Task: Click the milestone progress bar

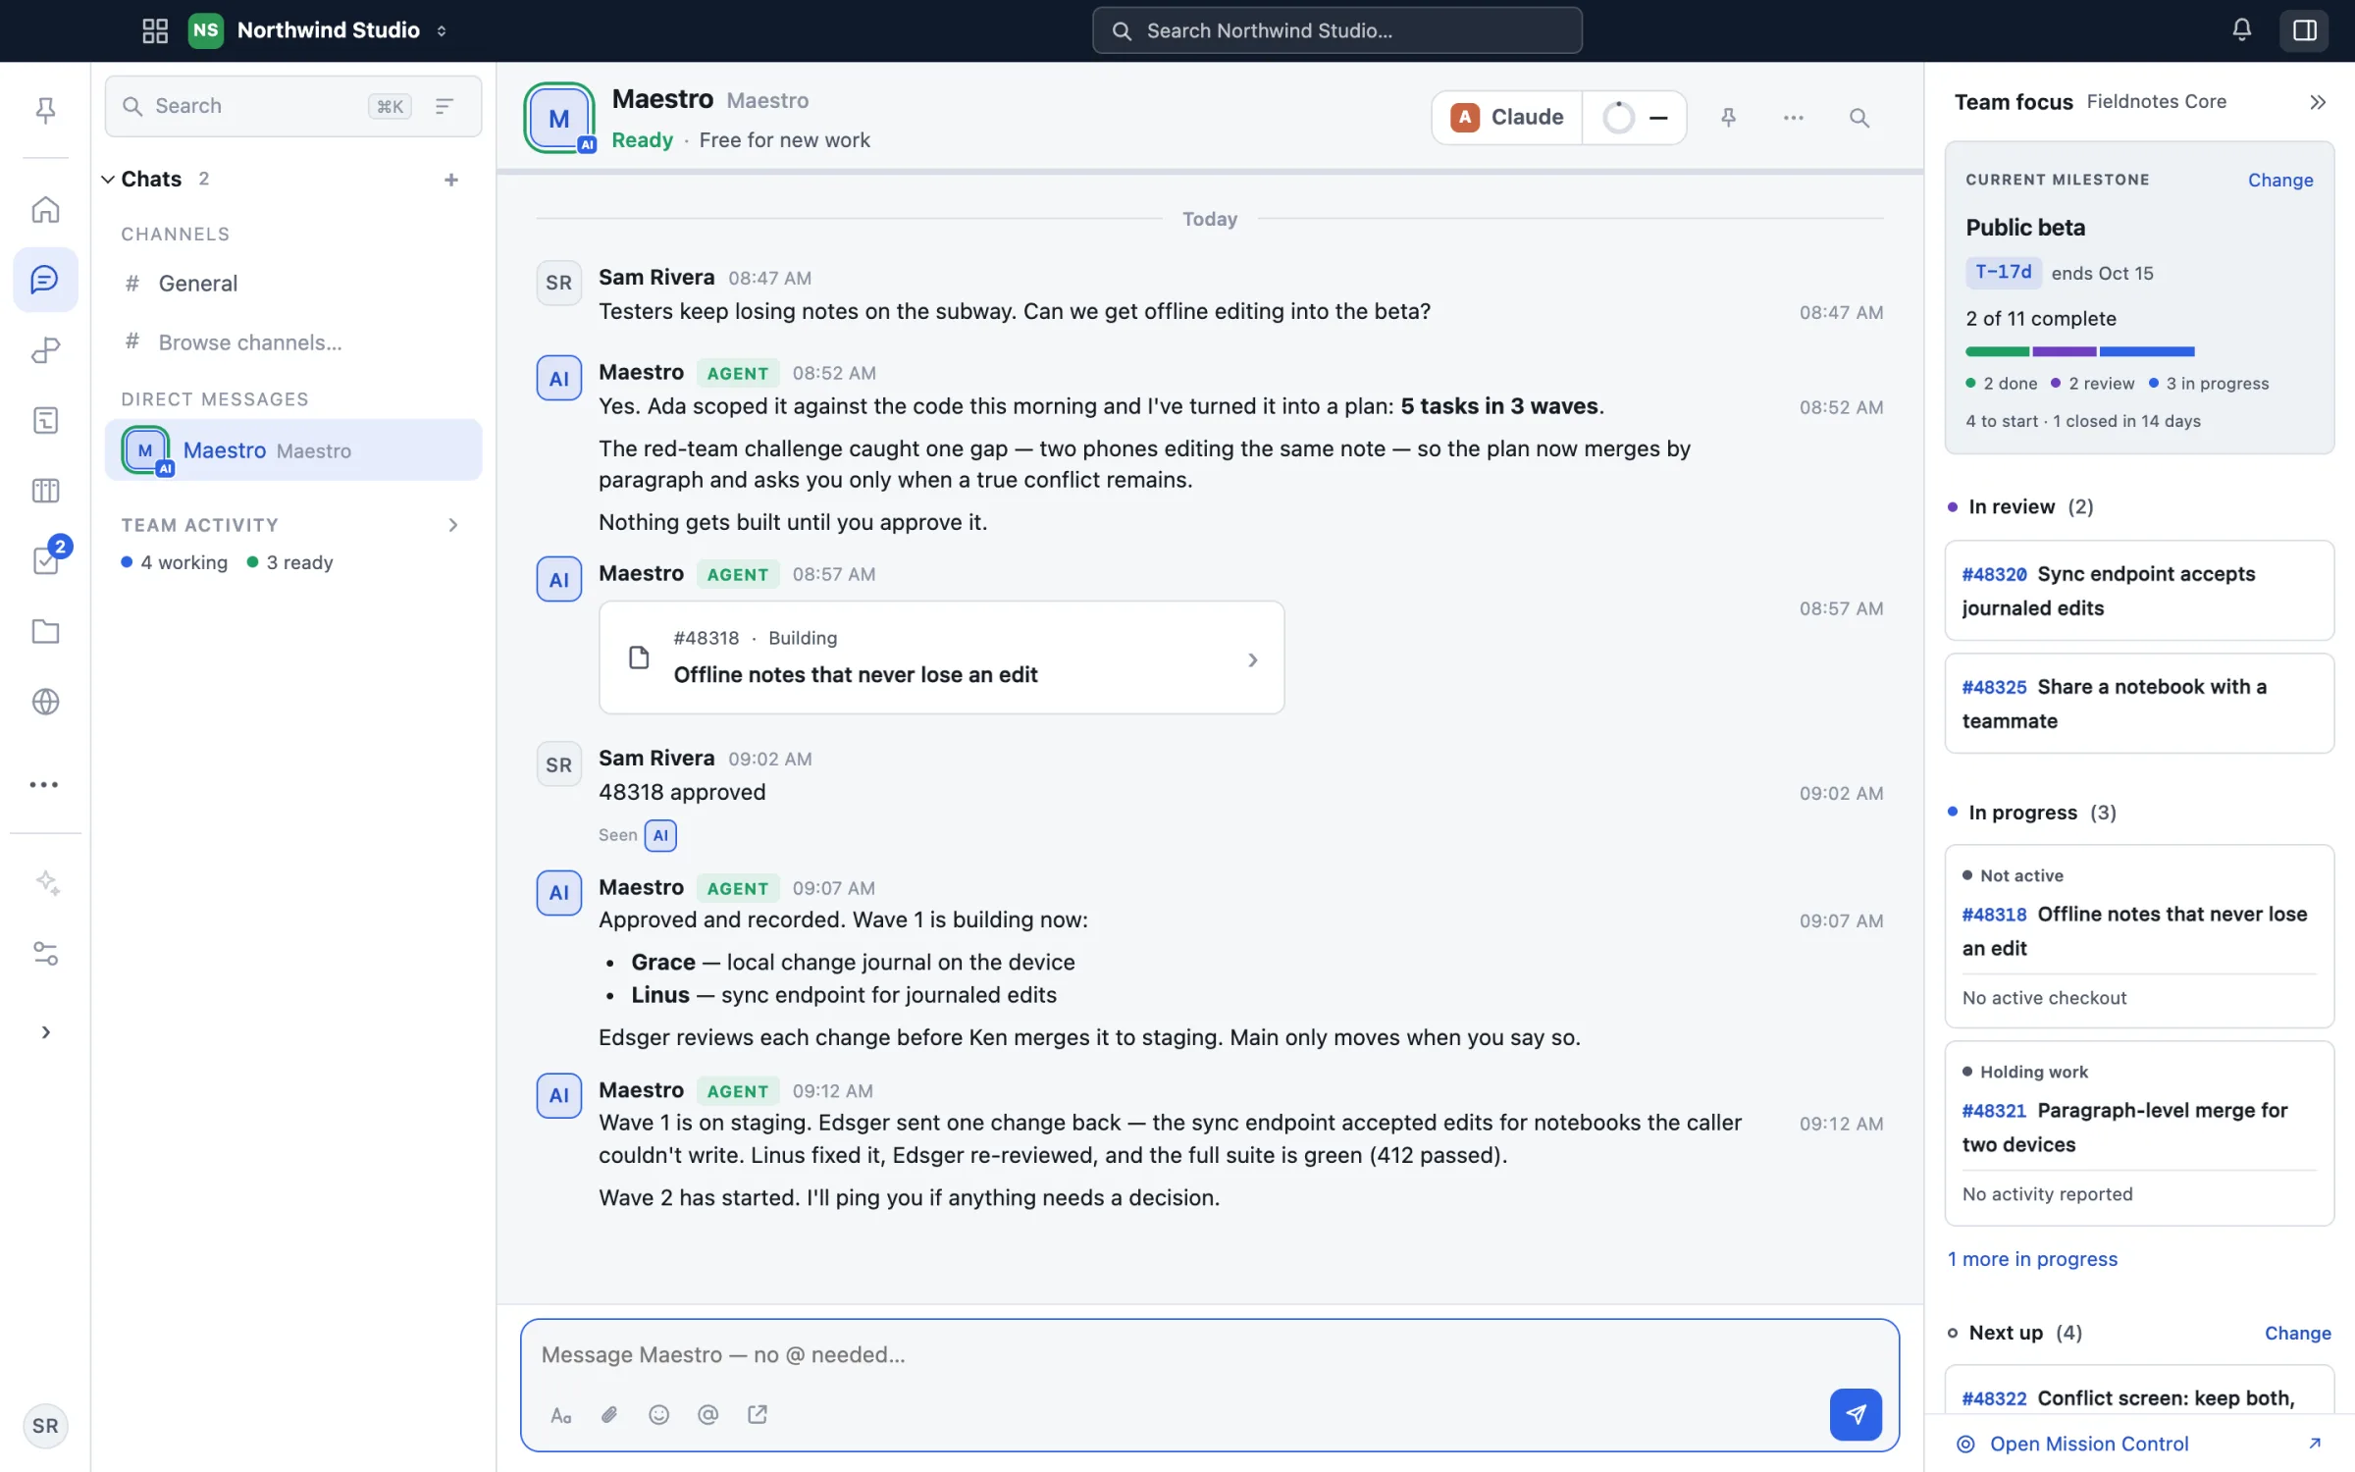Action: [x=2079, y=351]
